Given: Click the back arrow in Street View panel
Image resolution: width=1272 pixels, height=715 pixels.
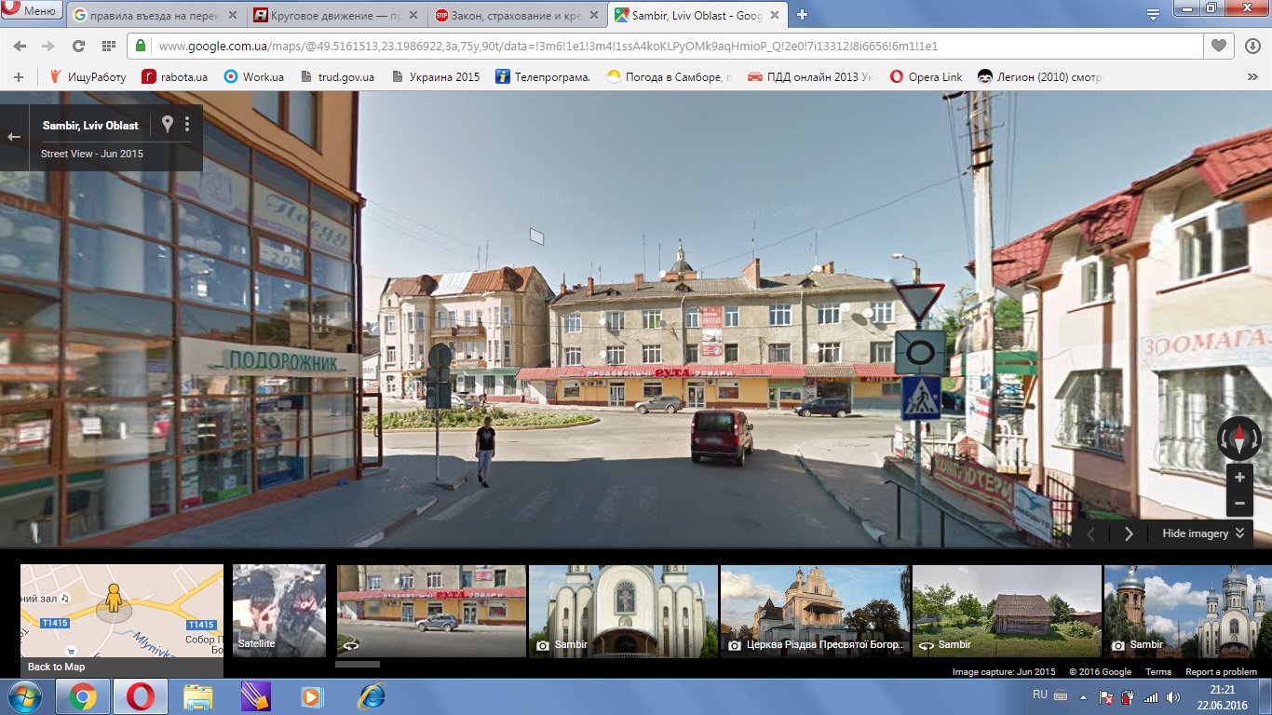Looking at the screenshot, I should (14, 137).
